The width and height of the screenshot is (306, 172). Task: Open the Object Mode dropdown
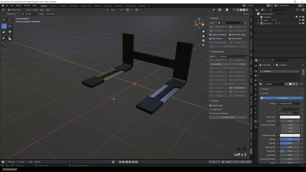16,10
